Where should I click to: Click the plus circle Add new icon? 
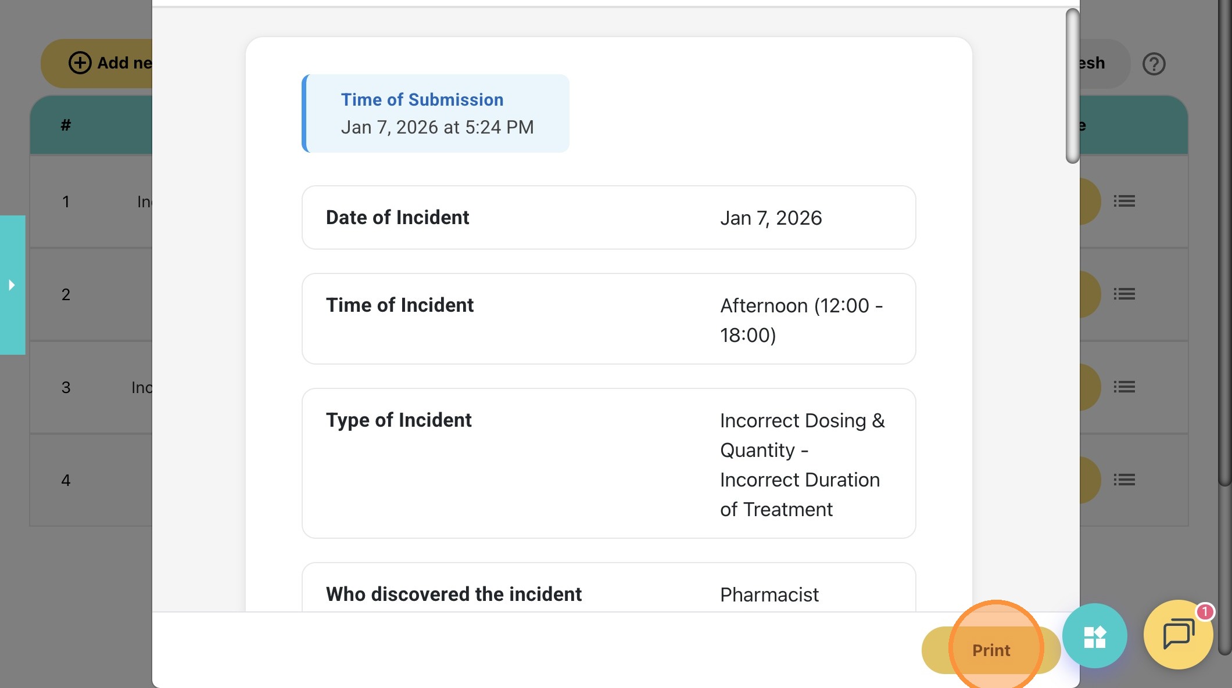80,63
